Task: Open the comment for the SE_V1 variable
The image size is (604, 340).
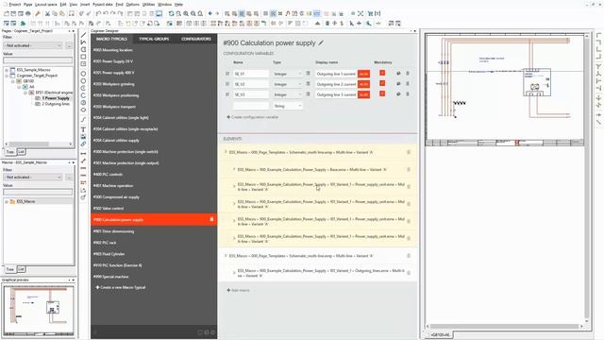Action: tap(398, 74)
